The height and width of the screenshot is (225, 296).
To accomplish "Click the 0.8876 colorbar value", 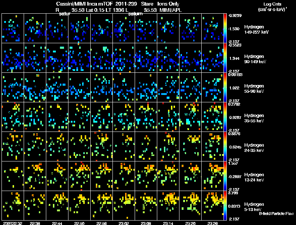I will 234,134.
